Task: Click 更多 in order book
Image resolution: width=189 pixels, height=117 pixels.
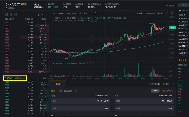Action: pos(45,78)
